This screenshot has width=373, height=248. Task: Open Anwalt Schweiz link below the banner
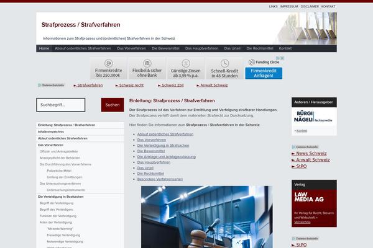tap(212, 85)
